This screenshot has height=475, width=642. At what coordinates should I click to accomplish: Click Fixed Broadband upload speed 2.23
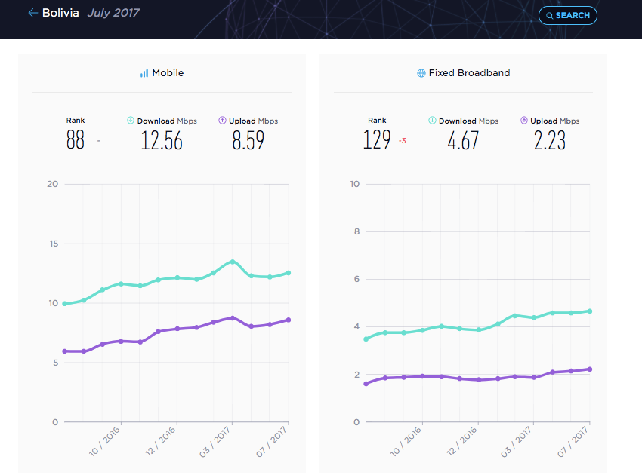click(x=549, y=140)
